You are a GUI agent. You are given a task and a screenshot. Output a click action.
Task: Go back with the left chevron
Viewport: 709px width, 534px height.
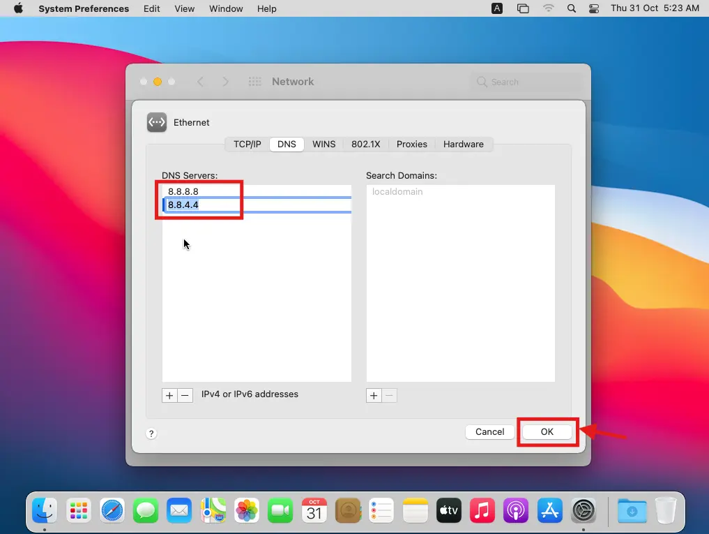pos(200,82)
